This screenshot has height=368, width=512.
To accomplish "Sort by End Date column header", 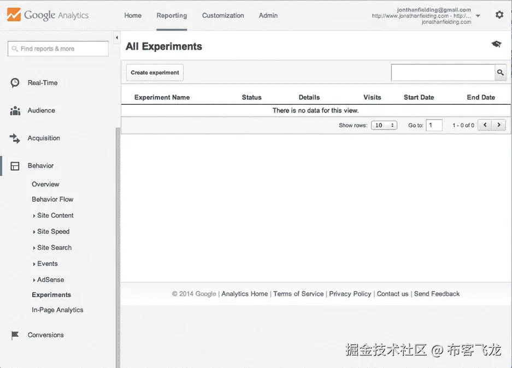I will coord(481,97).
